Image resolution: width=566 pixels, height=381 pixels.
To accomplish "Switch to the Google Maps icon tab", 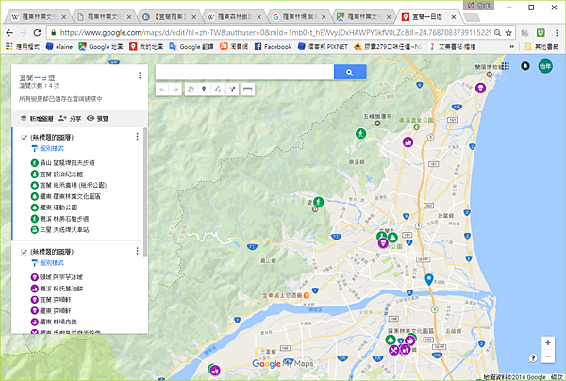I will tap(364, 17).
